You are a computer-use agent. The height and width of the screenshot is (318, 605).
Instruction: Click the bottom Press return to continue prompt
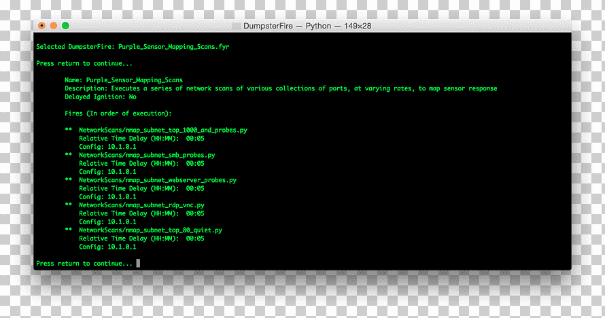point(84,264)
